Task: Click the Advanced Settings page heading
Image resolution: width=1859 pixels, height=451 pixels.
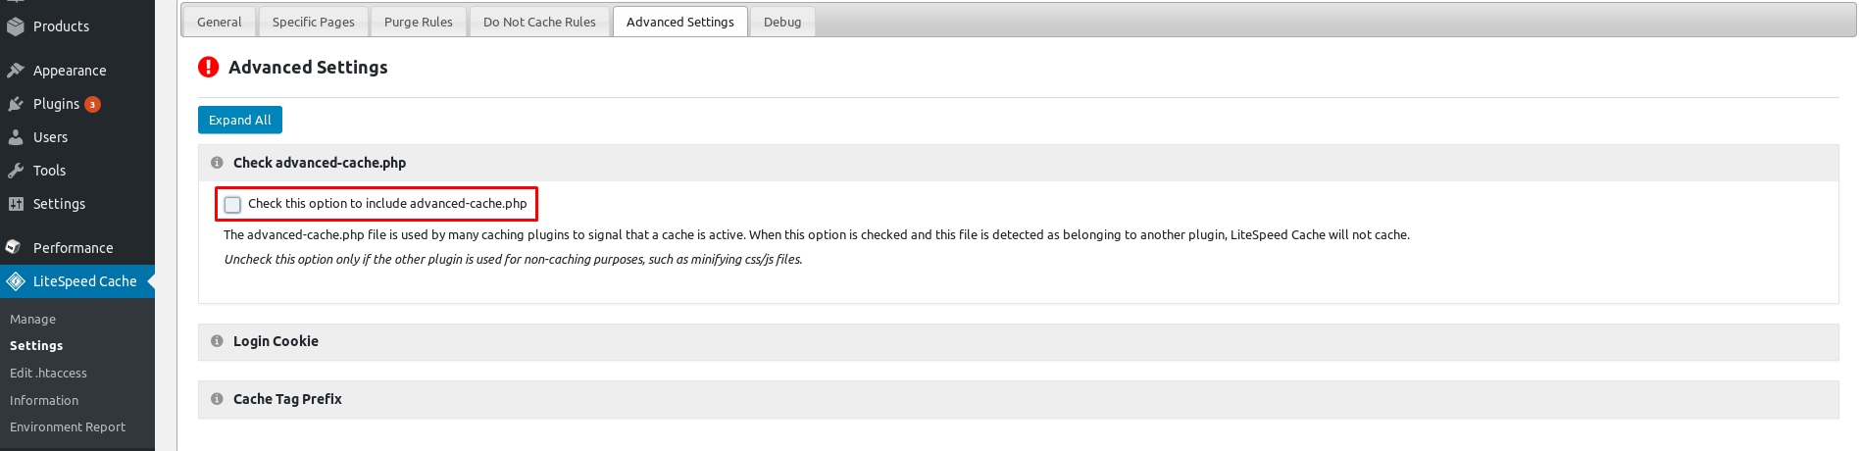Action: click(x=308, y=67)
